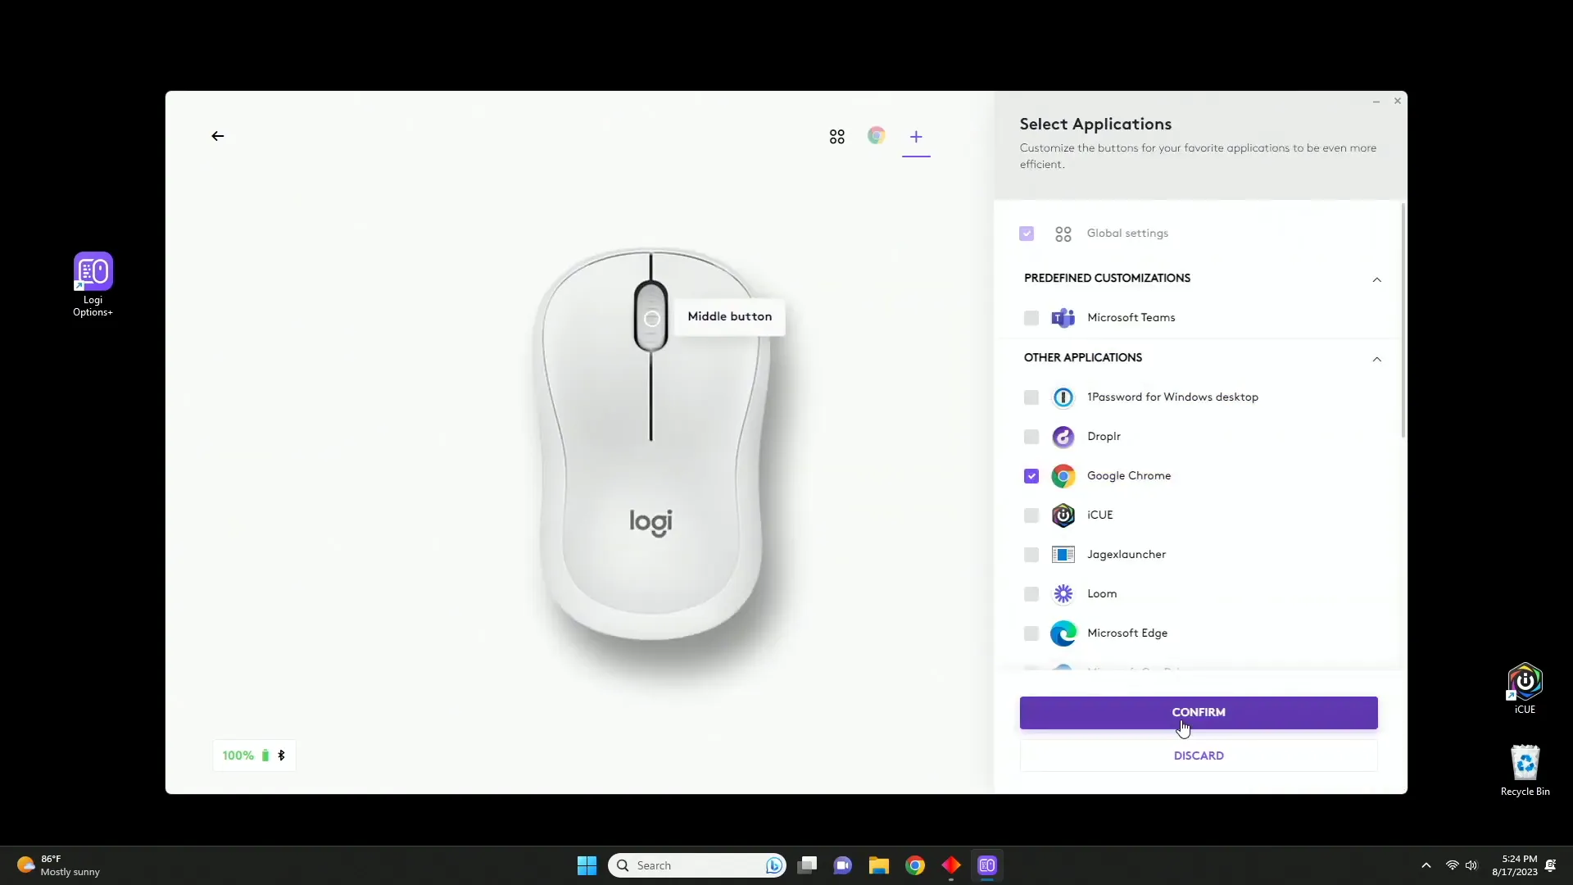Discard the application selection

pyautogui.click(x=1199, y=756)
